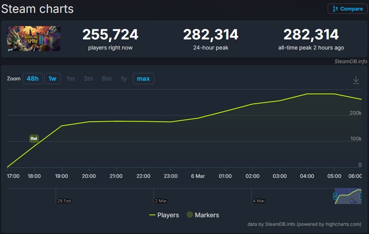Click the green 'Rel' release marker on chart
This screenshot has width=369, height=234.
34,138
